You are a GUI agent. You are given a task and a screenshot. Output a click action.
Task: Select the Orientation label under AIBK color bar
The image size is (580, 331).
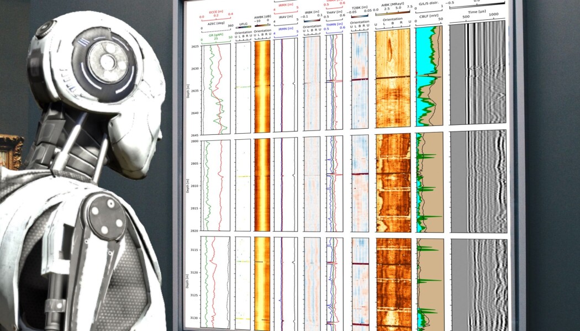coord(392,19)
